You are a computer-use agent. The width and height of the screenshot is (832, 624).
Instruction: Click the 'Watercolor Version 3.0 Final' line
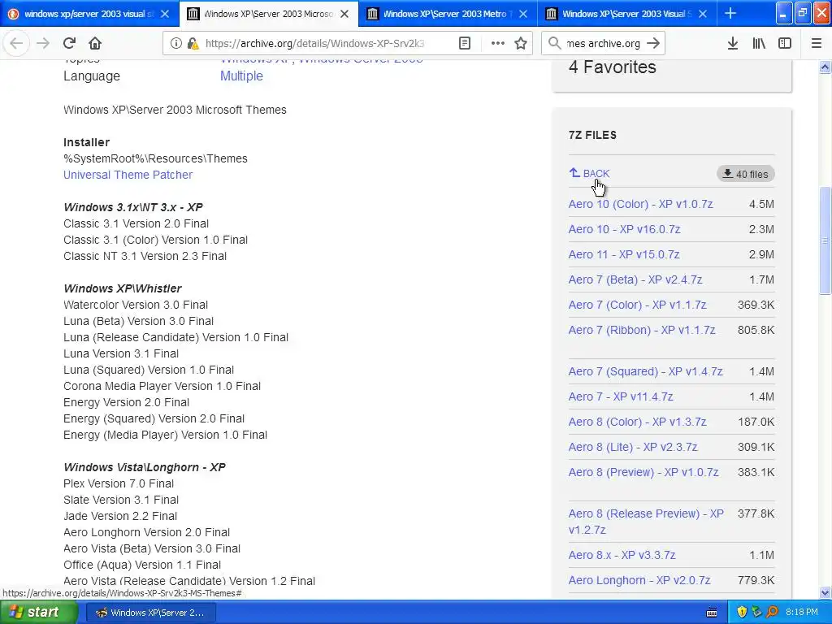click(x=136, y=305)
